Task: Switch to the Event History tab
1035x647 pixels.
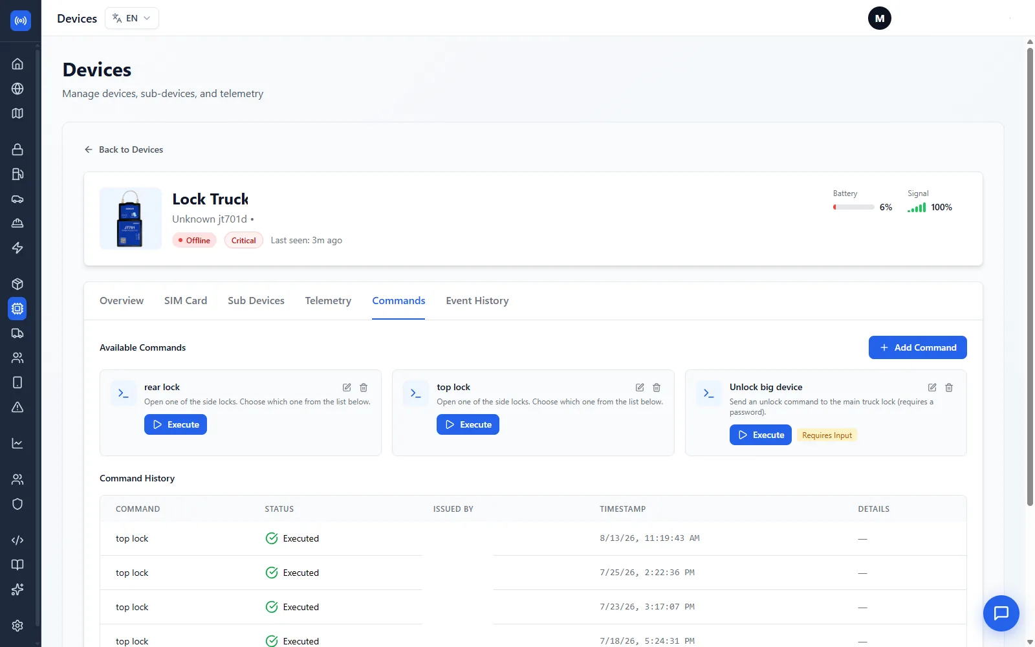Action: click(x=477, y=301)
